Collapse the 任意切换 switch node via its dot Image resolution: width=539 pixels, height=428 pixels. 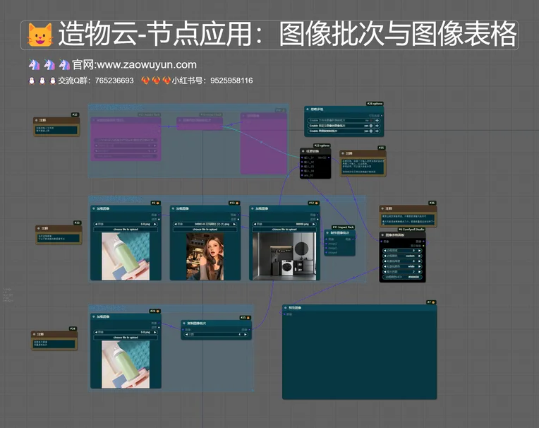(301, 150)
